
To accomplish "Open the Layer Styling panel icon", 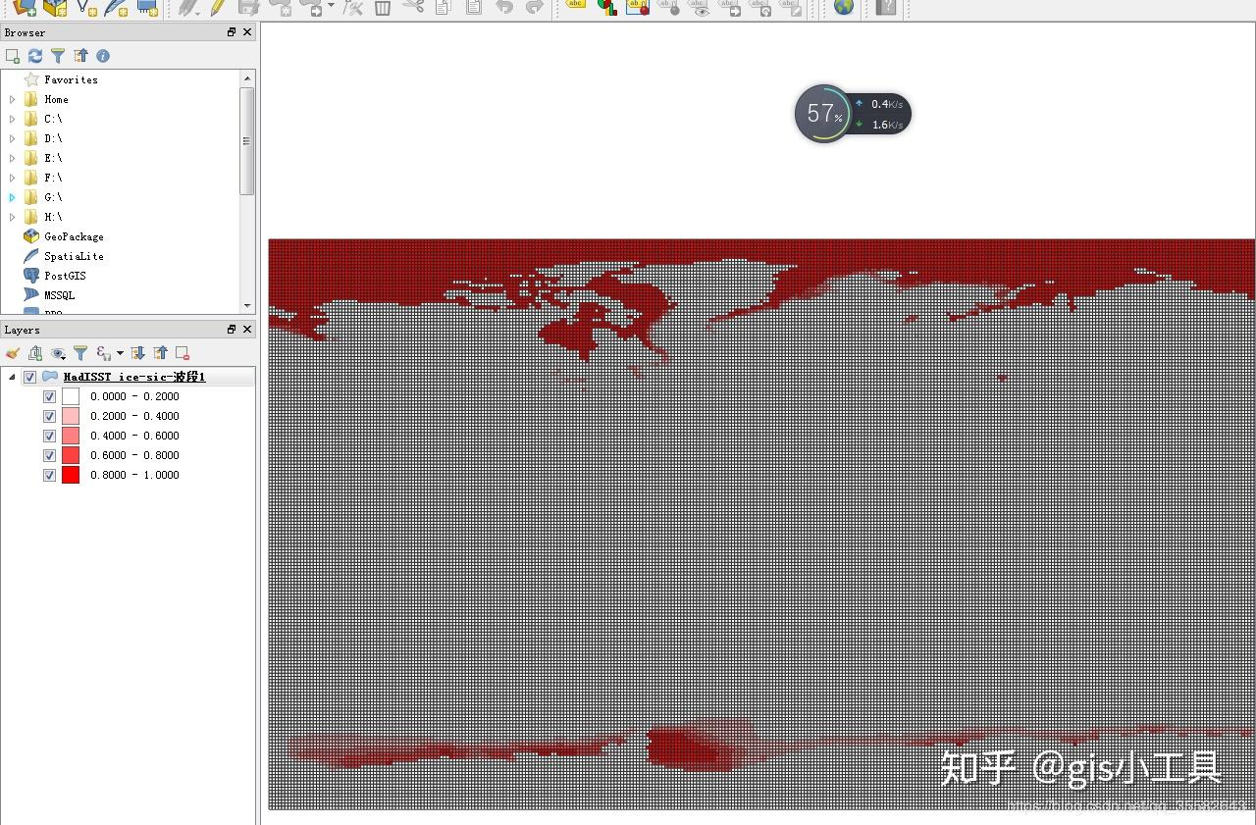I will (x=13, y=353).
